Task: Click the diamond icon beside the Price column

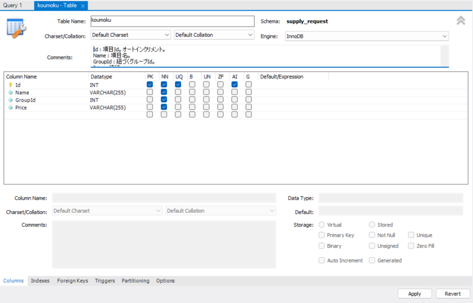Action: (11, 107)
